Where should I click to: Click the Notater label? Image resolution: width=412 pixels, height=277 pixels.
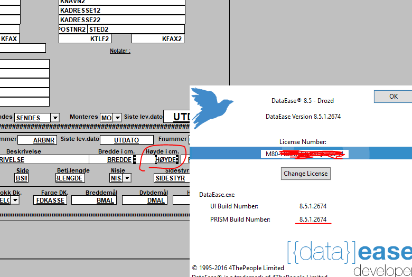(x=120, y=51)
